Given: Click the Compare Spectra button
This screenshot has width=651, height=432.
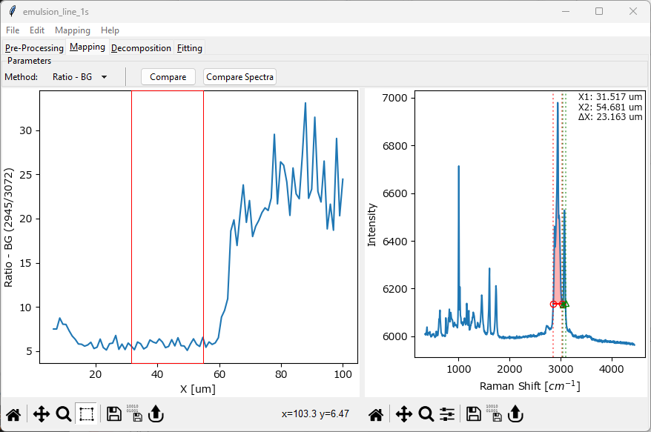Looking at the screenshot, I should (x=239, y=77).
